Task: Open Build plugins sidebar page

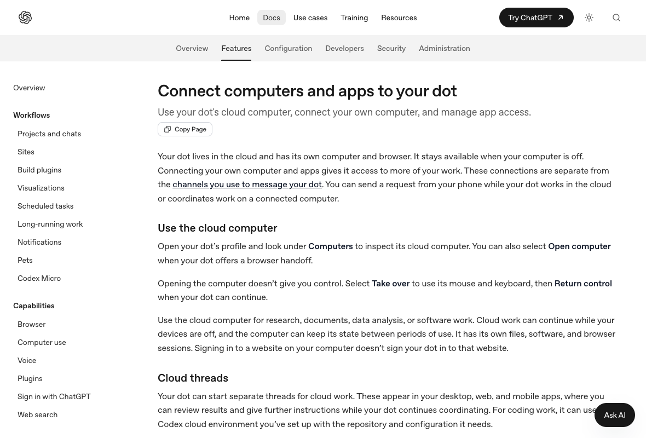Action: click(39, 170)
